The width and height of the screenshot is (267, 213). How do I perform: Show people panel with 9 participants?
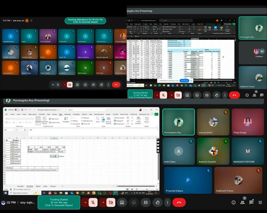(242, 203)
